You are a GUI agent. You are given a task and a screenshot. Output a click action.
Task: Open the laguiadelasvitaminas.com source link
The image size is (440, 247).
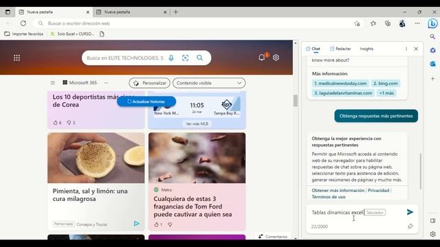point(343,93)
